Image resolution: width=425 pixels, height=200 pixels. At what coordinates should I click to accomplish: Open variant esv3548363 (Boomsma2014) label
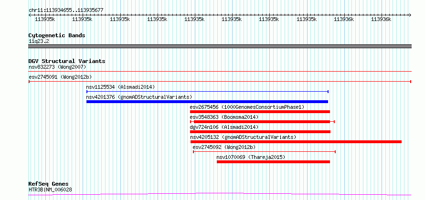coord(224,117)
